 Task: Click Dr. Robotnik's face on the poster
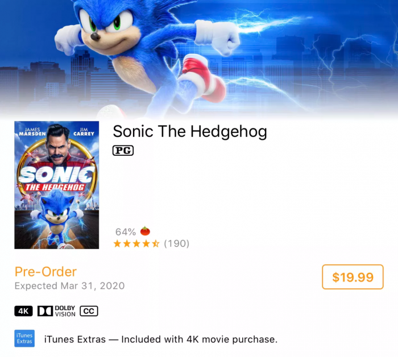57,146
